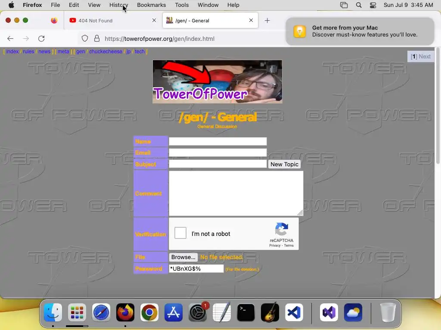The image size is (441, 330).
Task: Open the Edit menu
Action: pyautogui.click(x=74, y=5)
